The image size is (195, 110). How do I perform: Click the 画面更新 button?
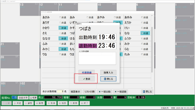tap(23, 98)
